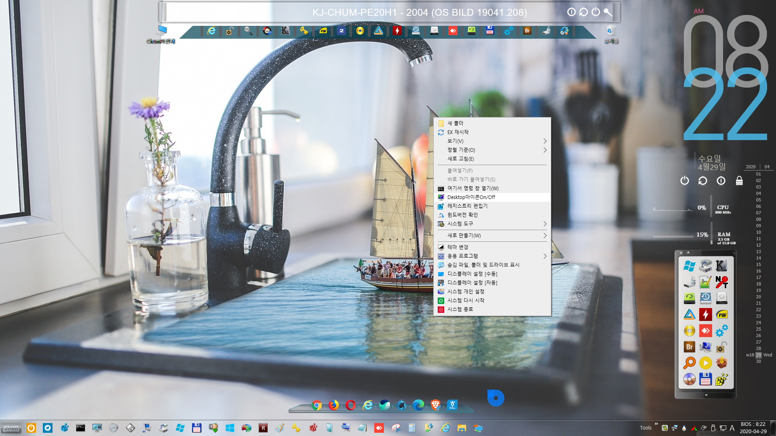Choose 여기서 명령 창 열기(W)

pos(492,188)
